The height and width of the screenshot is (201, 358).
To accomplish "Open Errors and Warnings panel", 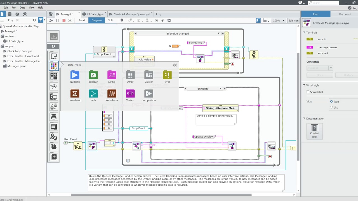I will coord(12,200).
